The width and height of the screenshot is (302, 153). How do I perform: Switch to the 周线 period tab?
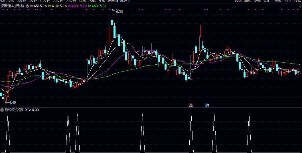coord(92,1)
